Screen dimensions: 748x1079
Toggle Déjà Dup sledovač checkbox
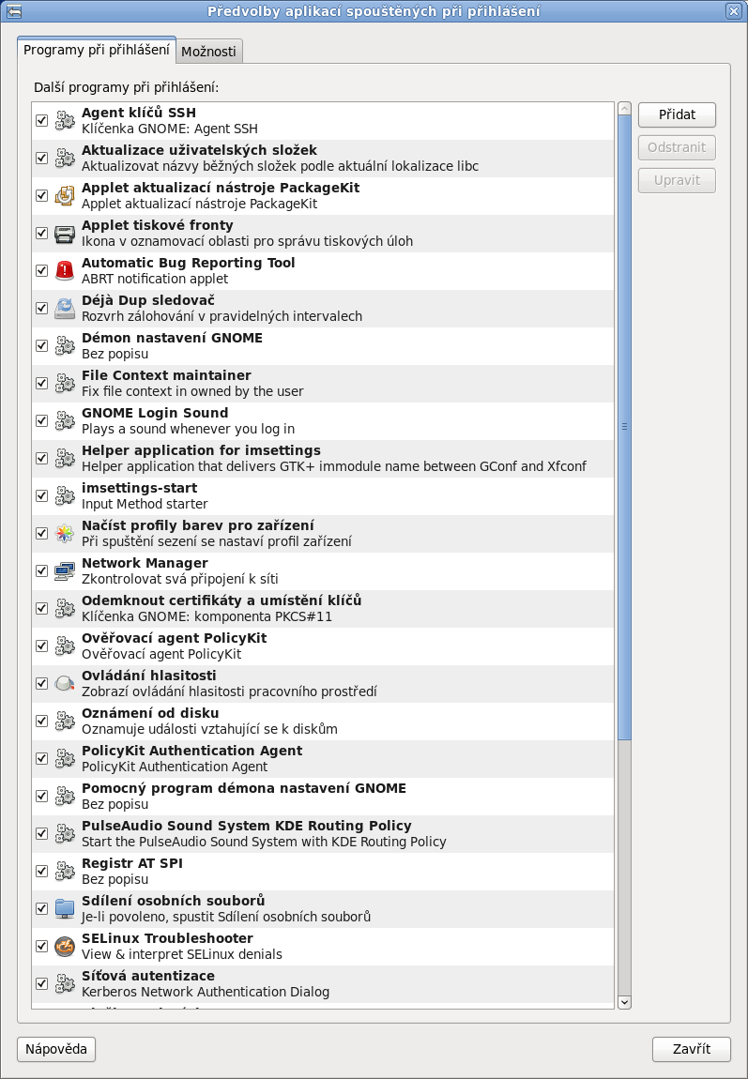(x=42, y=309)
